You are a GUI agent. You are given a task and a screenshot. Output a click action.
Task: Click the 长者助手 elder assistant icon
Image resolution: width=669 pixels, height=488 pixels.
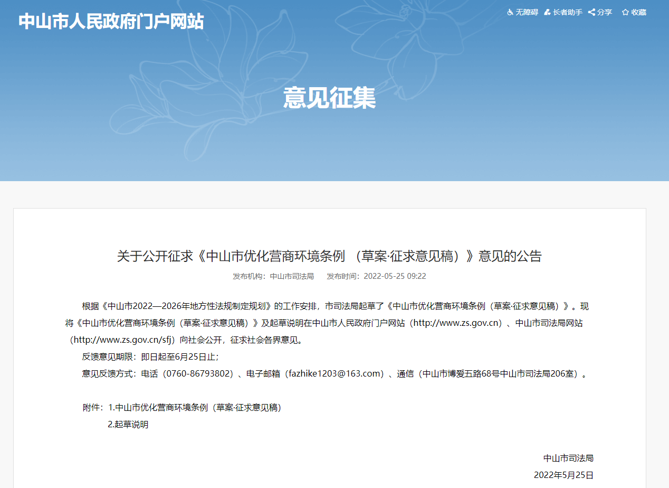(x=548, y=12)
